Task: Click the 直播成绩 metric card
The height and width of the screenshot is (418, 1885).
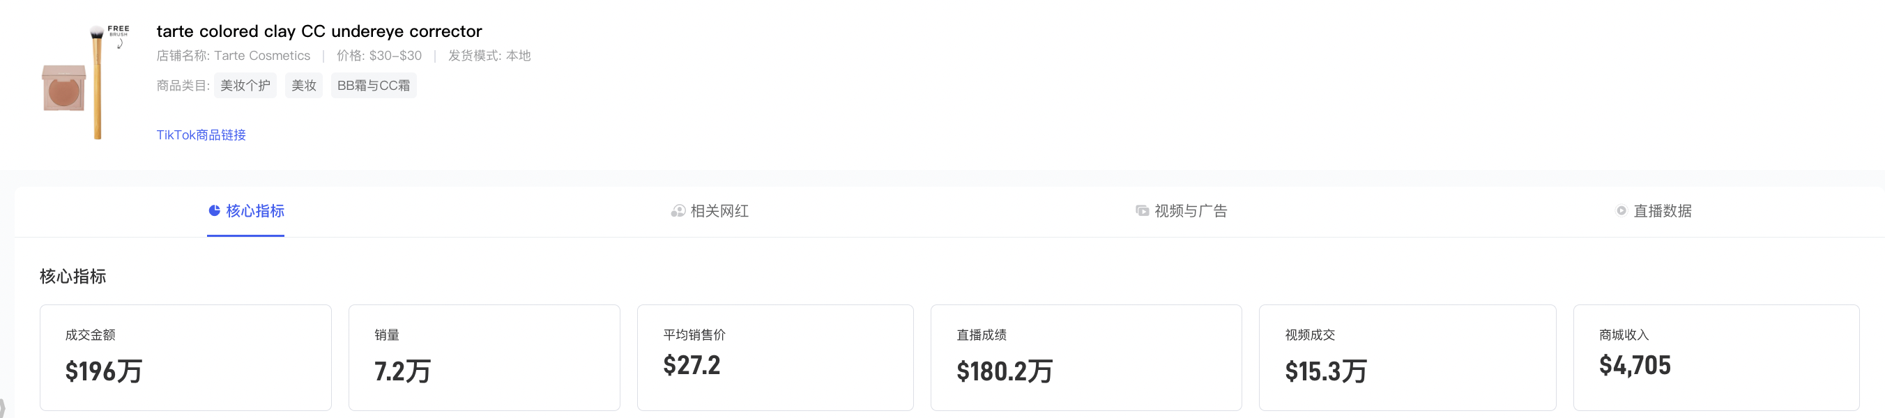Action: tap(1086, 357)
